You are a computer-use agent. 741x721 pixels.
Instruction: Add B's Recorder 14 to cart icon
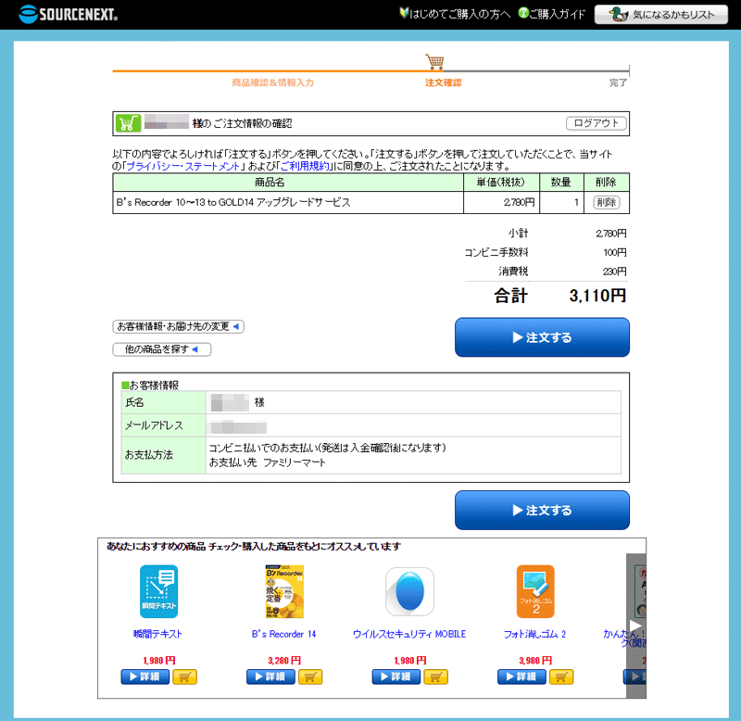point(310,677)
